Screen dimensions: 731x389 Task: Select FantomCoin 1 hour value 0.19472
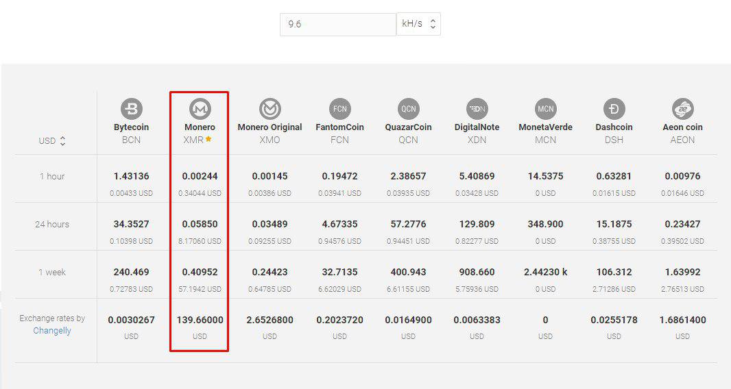(340, 177)
